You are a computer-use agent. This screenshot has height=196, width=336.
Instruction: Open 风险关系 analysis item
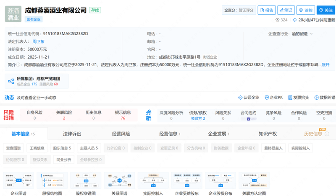[x=223, y=116]
